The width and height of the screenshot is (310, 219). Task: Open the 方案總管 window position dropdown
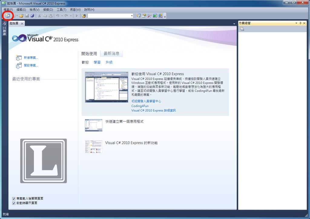[x=296, y=23]
